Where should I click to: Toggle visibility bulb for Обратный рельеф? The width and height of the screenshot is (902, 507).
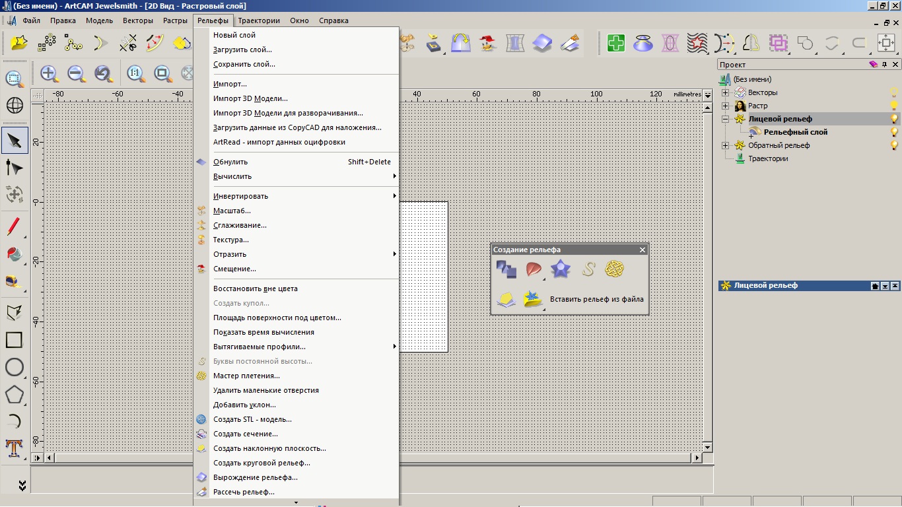coord(894,145)
